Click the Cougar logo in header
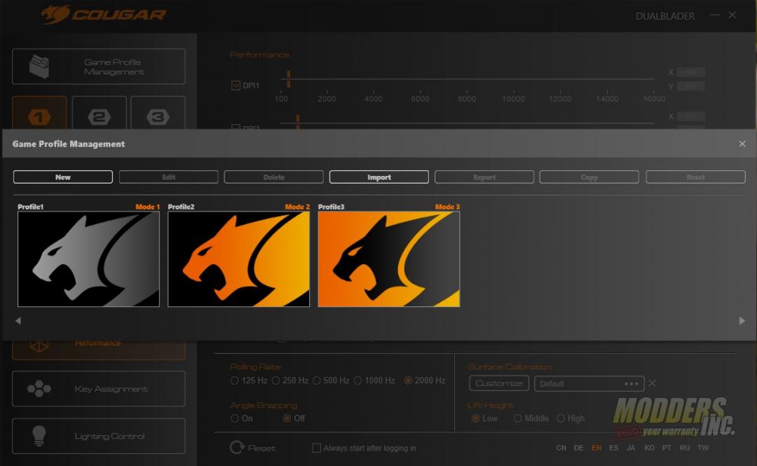The image size is (757, 466). 103,15
